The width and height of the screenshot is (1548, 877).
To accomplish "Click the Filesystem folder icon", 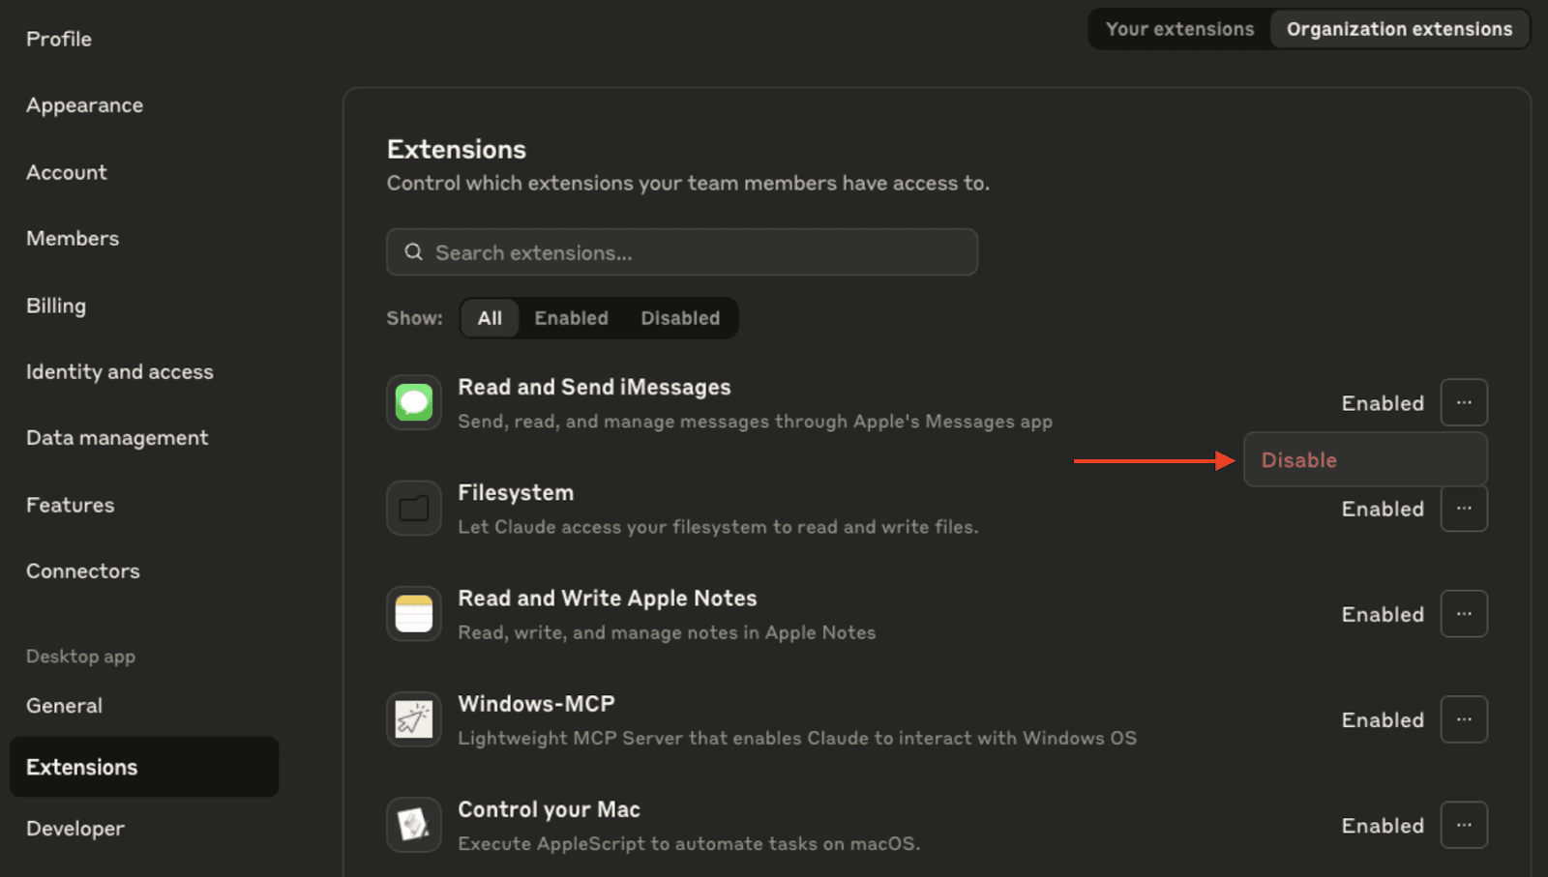I will click(413, 508).
